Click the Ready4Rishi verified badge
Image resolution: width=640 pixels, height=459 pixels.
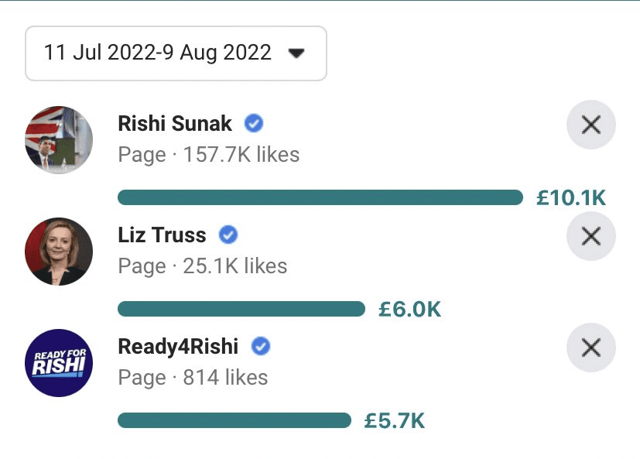click(x=261, y=346)
